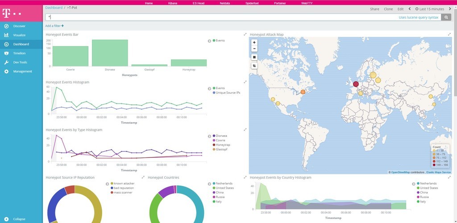
Task: Open Timelion from the sidebar
Action: click(19, 53)
